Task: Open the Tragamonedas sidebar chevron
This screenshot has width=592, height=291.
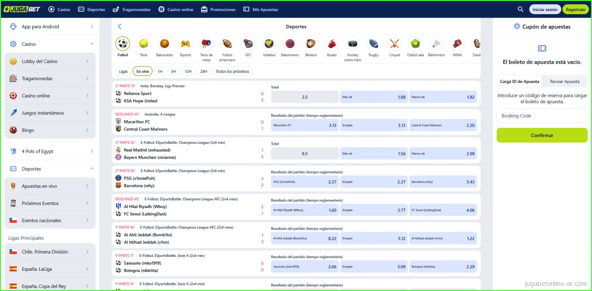Action: (x=87, y=78)
